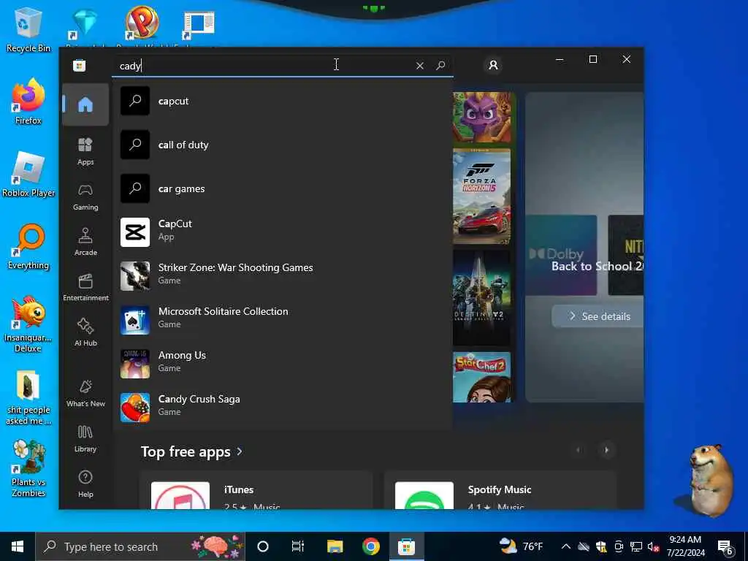Image resolution: width=748 pixels, height=561 pixels.
Task: Open the Dolby promotional tile
Action: point(561,255)
